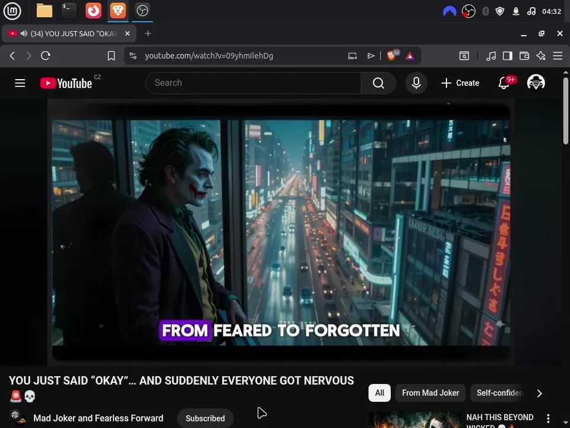
Task: View site settings icon in the address bar
Action: pos(133,56)
